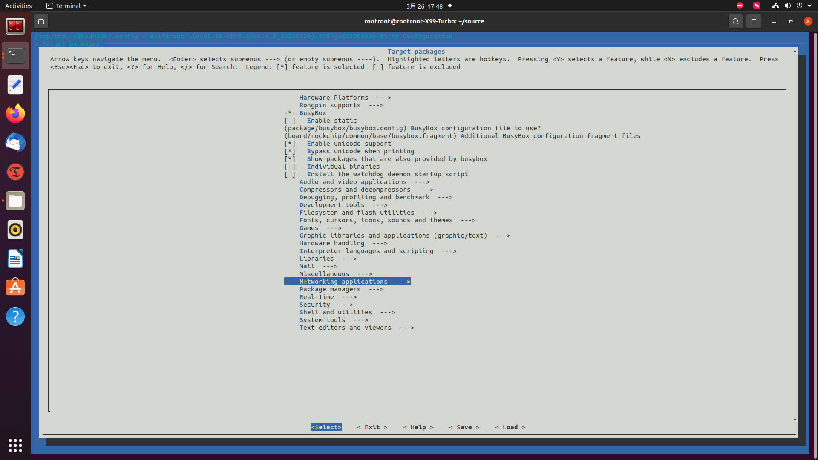Open the Activities overview
Viewport: 818px width, 460px height.
click(18, 6)
